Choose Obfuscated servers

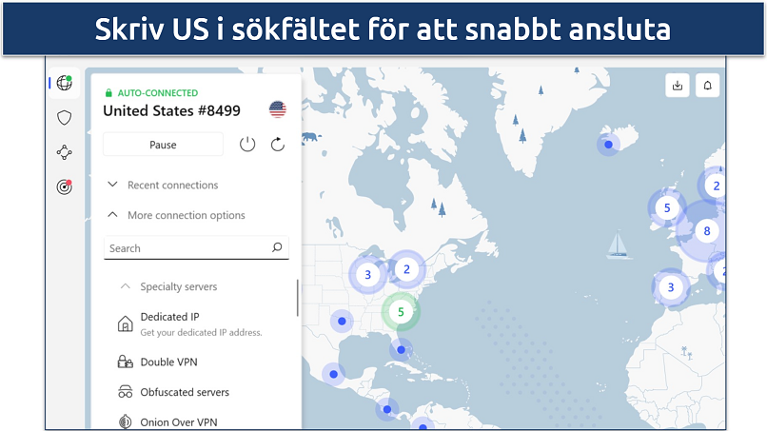pos(185,392)
